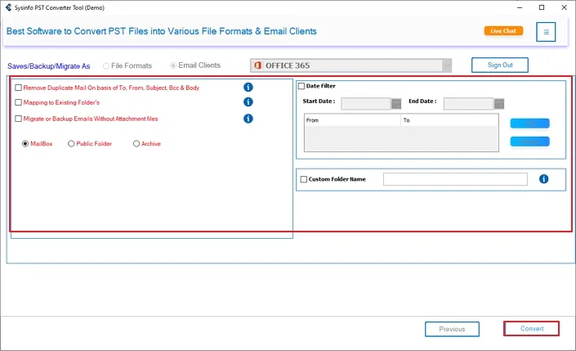Select File Formats radio option
576x351 pixels.
pyautogui.click(x=106, y=65)
